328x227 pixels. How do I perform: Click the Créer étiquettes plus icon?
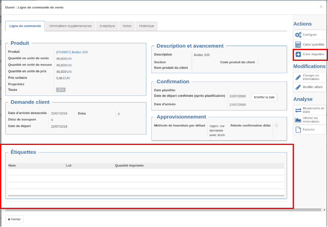coord(298,54)
